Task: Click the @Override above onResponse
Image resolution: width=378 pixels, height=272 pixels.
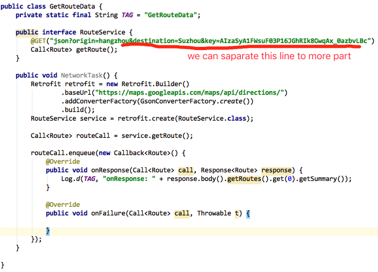Action: [63, 162]
